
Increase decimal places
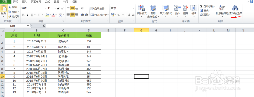pos(129,15)
